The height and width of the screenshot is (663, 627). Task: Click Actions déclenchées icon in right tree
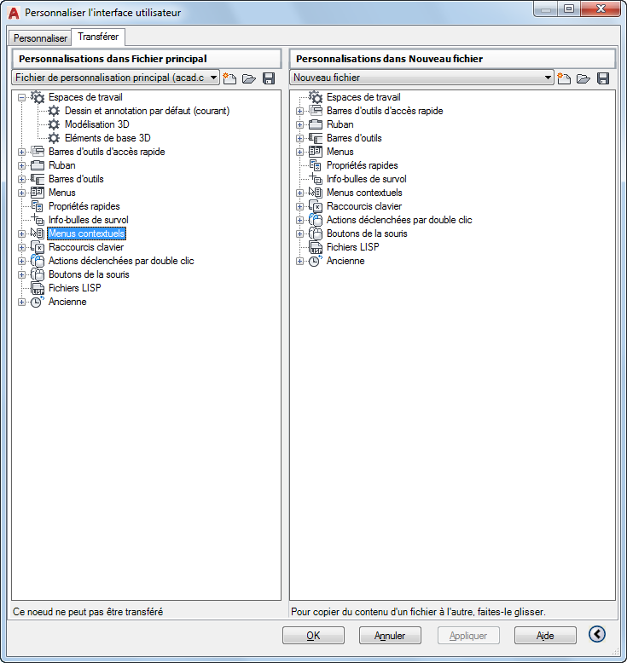tap(316, 220)
